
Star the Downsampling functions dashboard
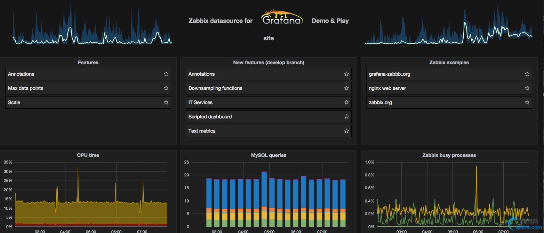[x=346, y=88]
